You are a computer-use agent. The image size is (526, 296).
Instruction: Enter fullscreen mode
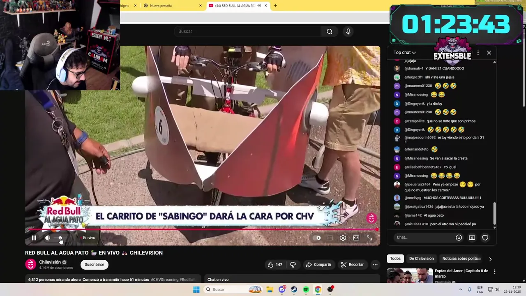tap(369, 238)
